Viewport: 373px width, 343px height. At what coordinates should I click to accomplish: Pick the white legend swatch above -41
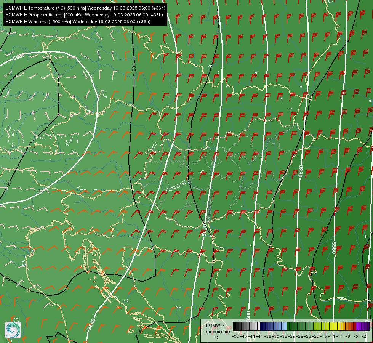[x=259, y=326]
